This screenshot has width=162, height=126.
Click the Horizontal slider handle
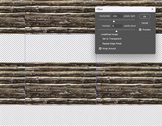pyautogui.click(x=114, y=21)
